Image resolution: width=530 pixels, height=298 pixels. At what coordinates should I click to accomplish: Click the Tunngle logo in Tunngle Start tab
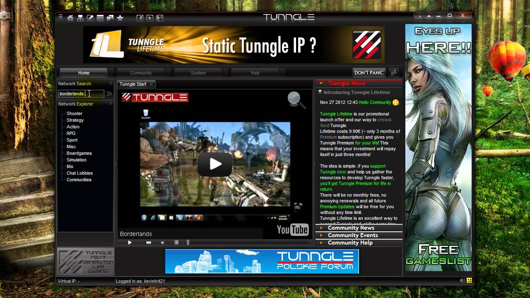155,98
